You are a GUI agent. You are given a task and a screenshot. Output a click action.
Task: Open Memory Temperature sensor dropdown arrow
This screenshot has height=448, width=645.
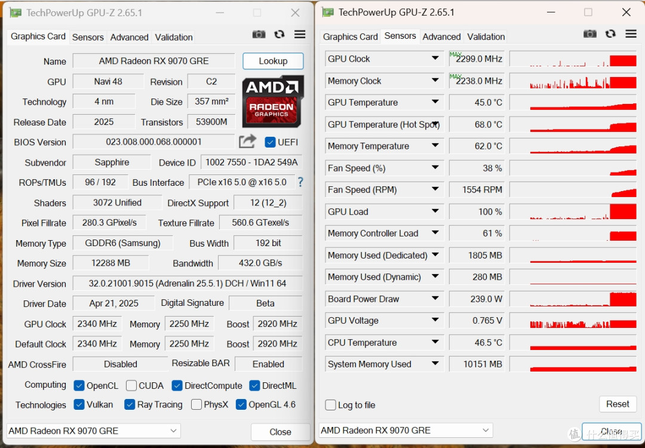pos(435,146)
